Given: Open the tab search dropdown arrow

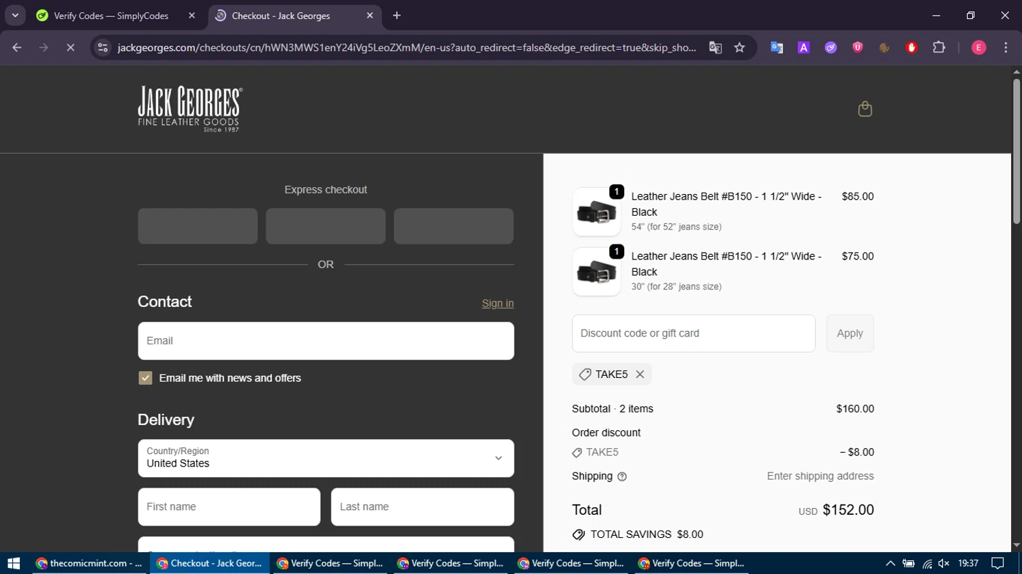Looking at the screenshot, I should [x=15, y=15].
